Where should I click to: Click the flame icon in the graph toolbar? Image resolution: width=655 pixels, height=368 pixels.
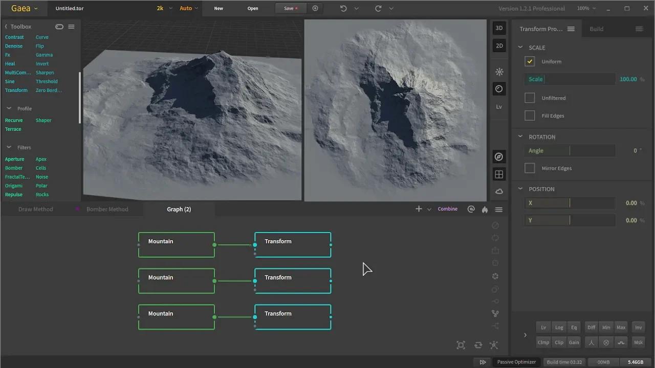point(484,209)
